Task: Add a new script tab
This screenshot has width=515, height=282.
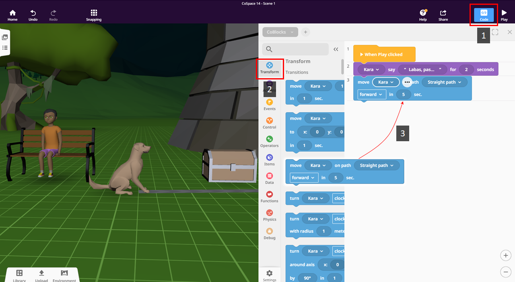Action: click(305, 32)
